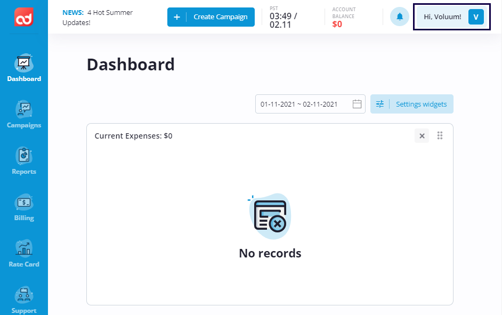Click the red ad logo icon
The image size is (502, 315).
24,17
